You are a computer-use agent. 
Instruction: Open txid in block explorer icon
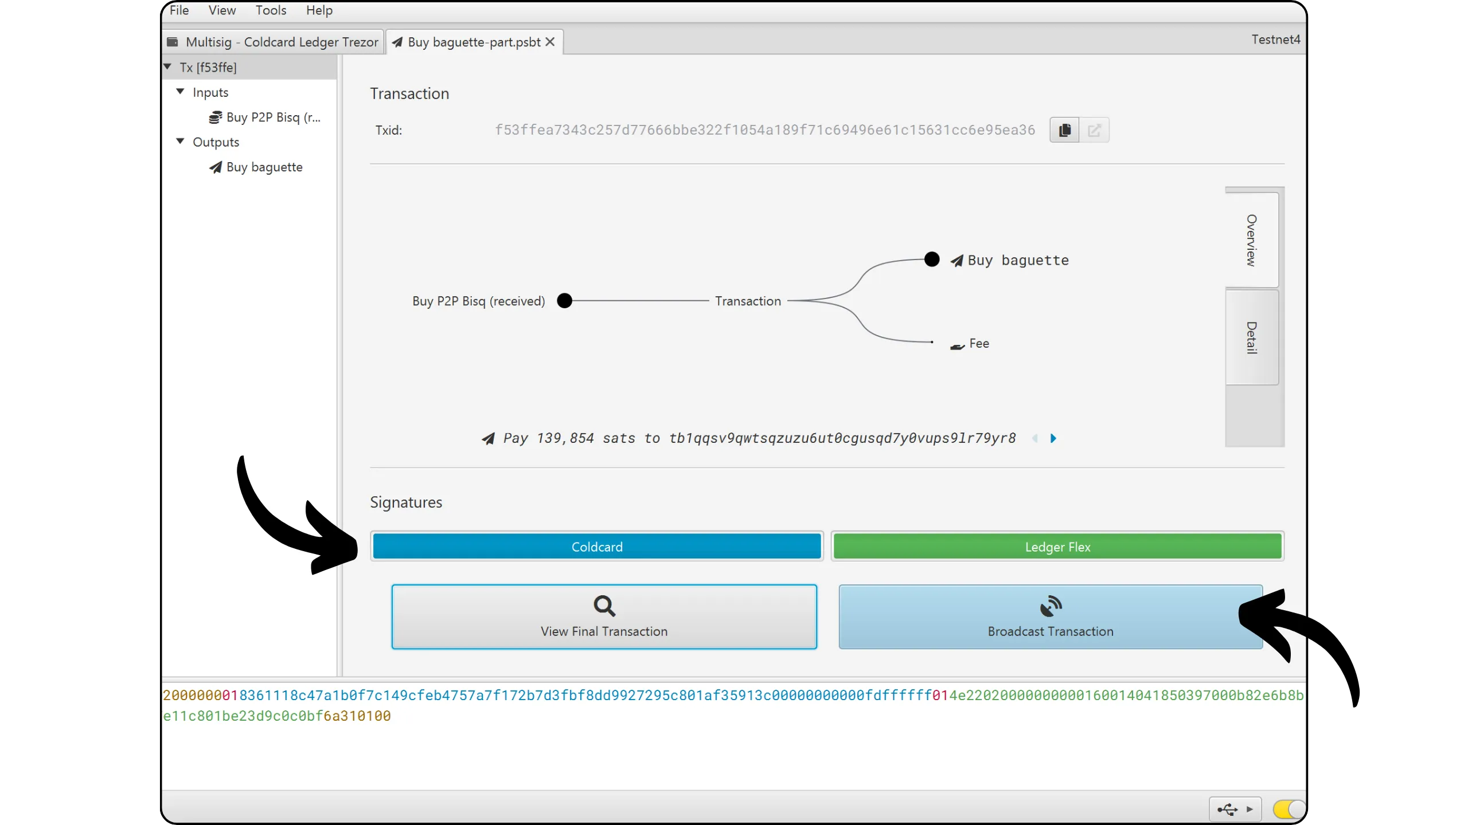pos(1094,130)
